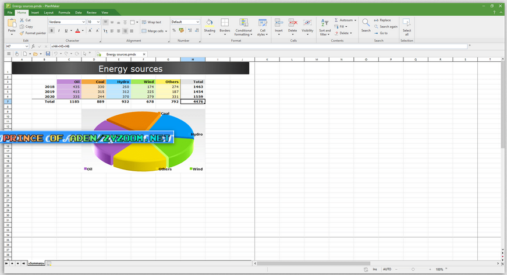Expand the font color dropdown arrow
This screenshot has width=507, height=275.
coord(83,31)
